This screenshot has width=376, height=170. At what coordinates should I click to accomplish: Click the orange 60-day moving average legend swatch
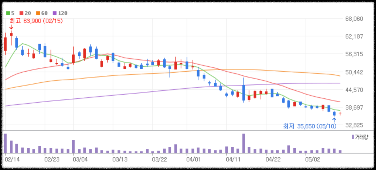coord(38,13)
